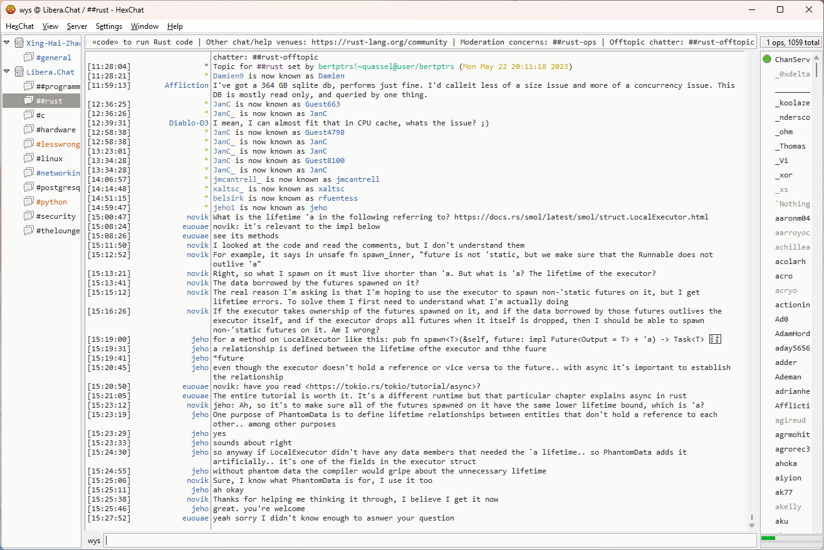Click the Libera.Chat server icon
824x550 pixels.
[x=19, y=72]
